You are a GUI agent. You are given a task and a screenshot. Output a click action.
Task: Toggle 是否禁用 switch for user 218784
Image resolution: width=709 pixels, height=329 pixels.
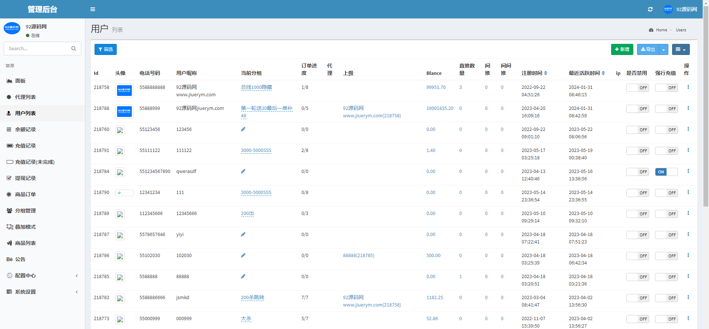click(638, 172)
